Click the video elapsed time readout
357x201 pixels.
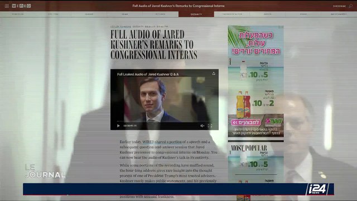click(x=130, y=126)
